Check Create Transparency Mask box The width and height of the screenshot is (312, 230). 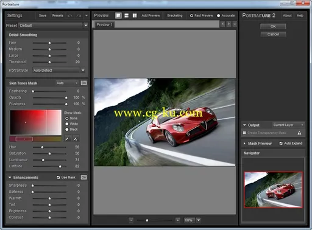(244, 133)
